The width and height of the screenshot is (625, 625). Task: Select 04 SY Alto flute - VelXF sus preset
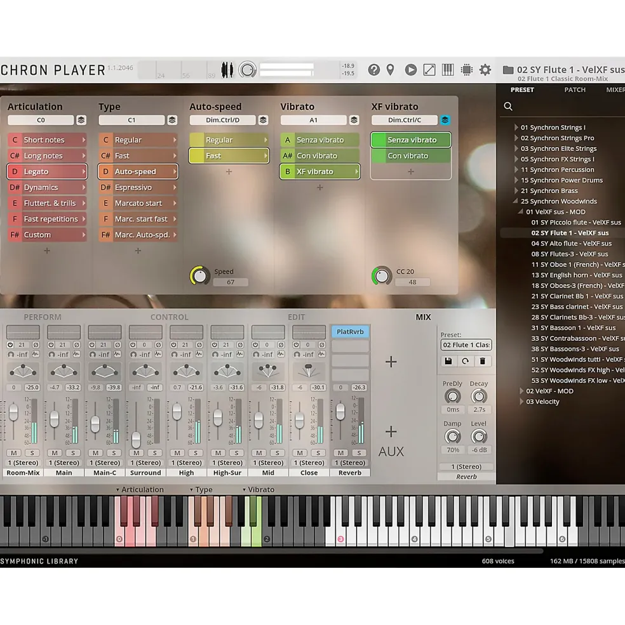coord(571,244)
